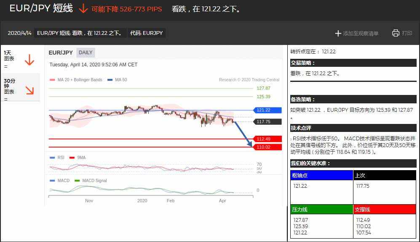Click the diagonal arrow icon for 30分钟 chart

click(x=30, y=90)
